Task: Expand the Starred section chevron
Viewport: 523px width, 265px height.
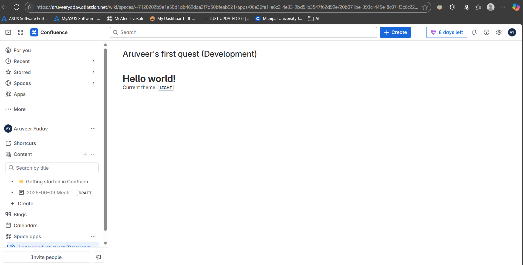Action: pos(93,72)
